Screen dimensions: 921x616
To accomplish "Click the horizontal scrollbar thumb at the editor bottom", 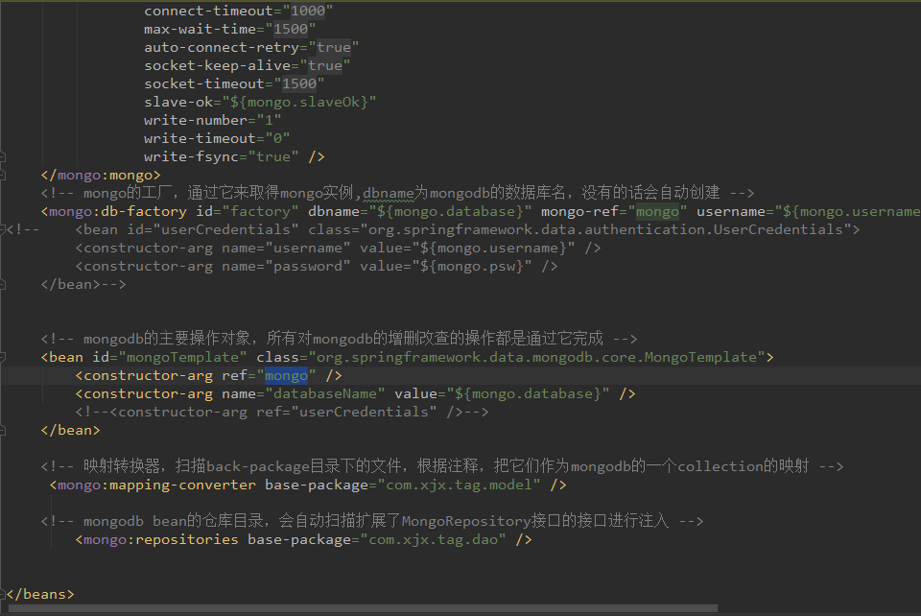I will [x=363, y=609].
